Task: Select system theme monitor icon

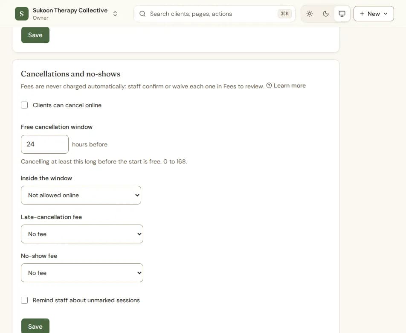Action: [342, 14]
